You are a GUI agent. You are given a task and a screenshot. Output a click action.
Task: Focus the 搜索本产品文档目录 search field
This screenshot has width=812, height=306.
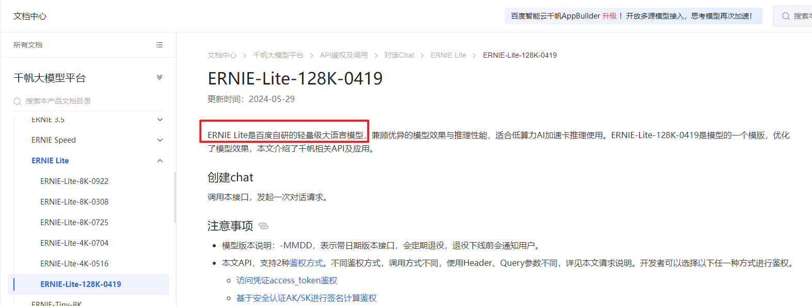click(88, 101)
